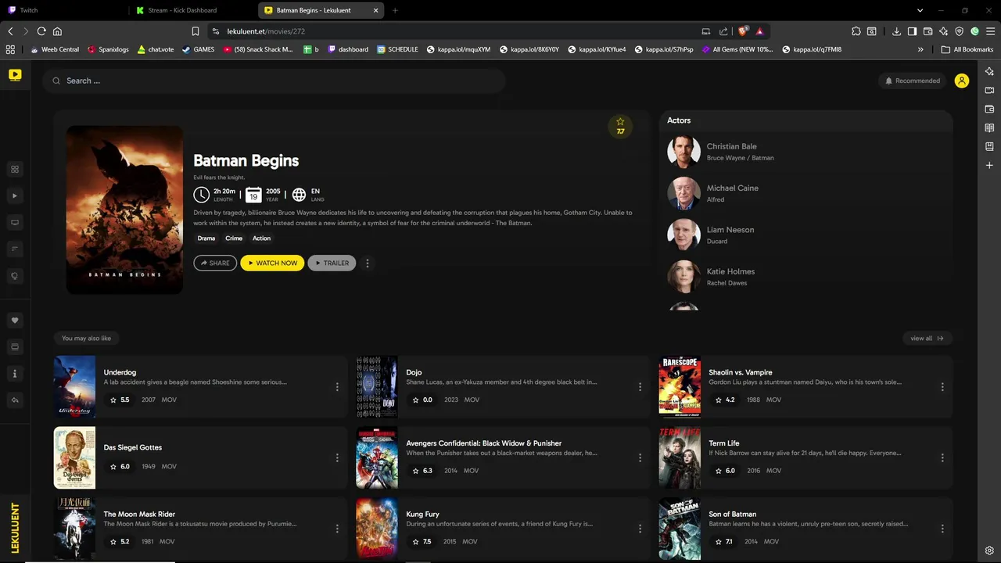Select the Action genre tag
Screen dimensions: 1001x563
point(261,238)
